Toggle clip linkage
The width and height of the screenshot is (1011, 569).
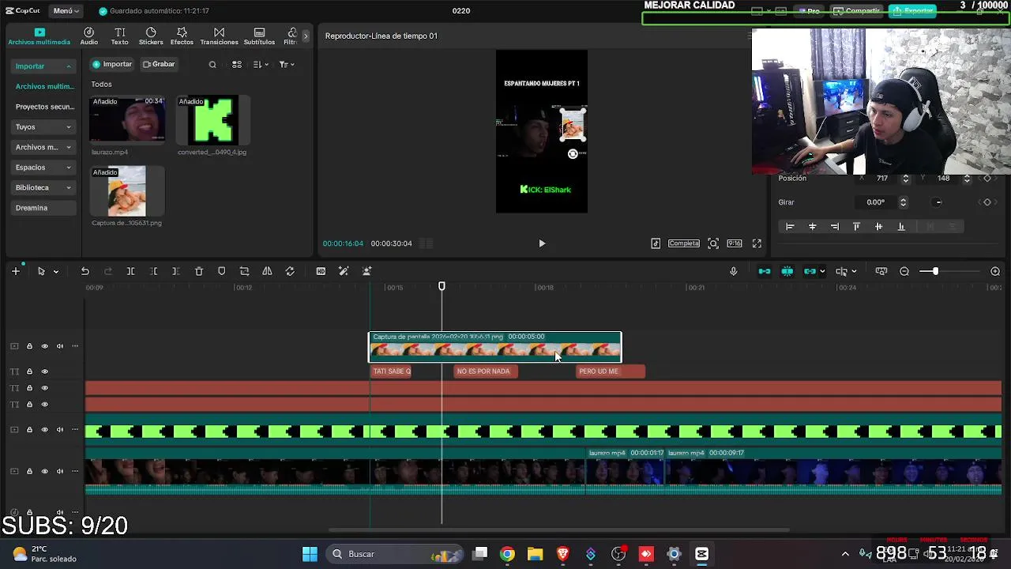[810, 271]
